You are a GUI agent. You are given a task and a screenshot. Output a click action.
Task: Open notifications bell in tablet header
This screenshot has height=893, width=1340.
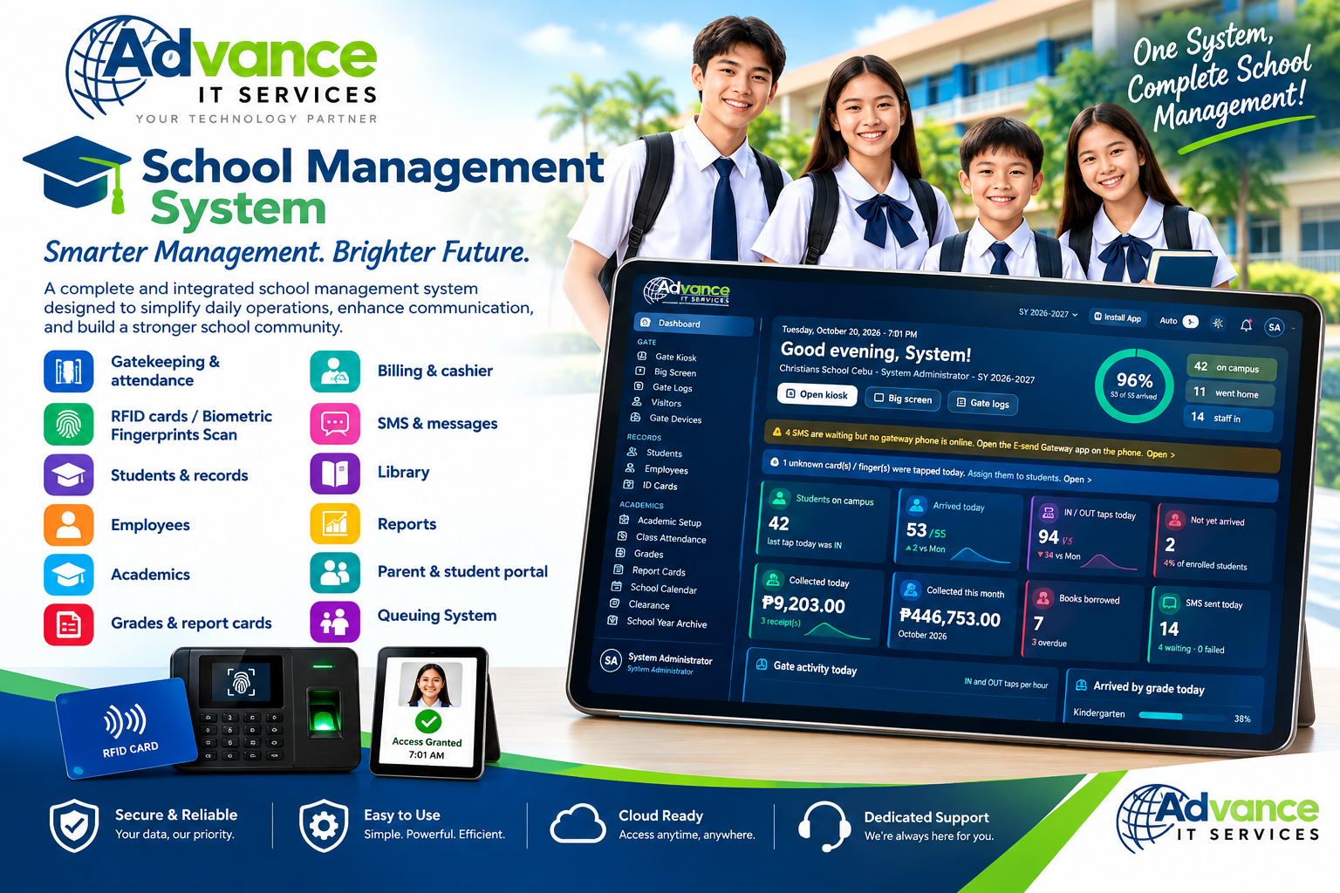(1246, 325)
